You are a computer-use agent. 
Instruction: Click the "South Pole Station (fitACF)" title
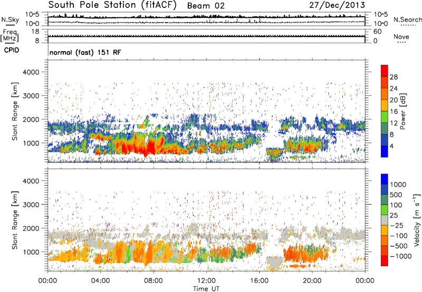pos(112,5)
